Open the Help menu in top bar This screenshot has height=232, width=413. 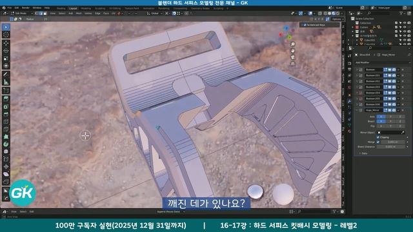click(x=47, y=8)
